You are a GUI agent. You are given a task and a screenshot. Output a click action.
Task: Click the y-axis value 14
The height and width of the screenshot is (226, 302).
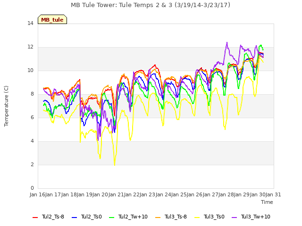click(30, 24)
